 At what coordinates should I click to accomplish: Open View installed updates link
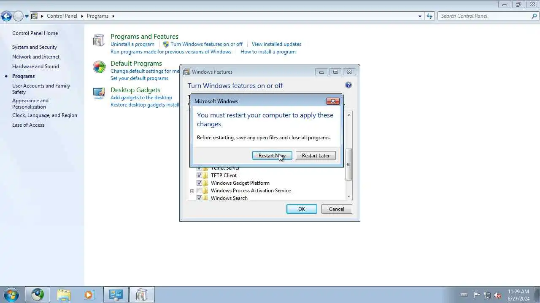pyautogui.click(x=276, y=44)
